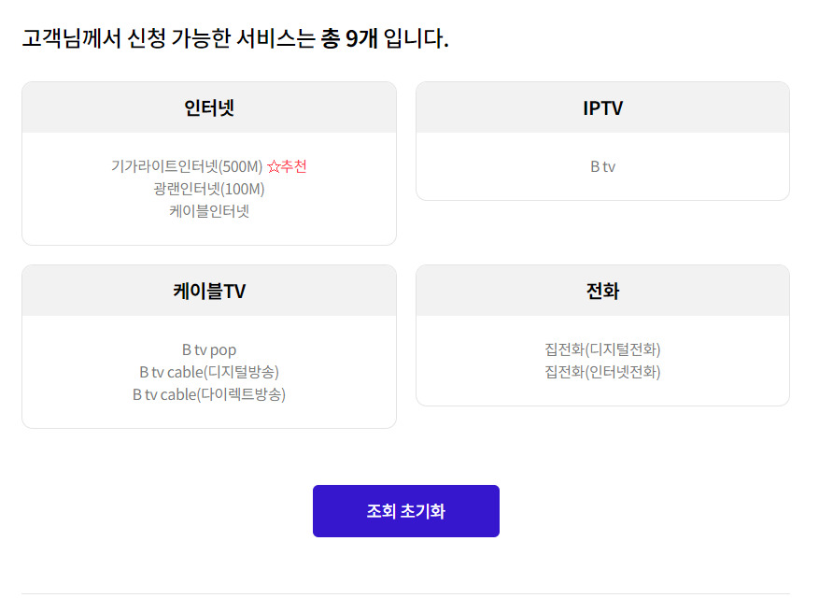The image size is (819, 598).
Task: Choose 케이블인터넷 from the internet list
Action: tap(209, 211)
